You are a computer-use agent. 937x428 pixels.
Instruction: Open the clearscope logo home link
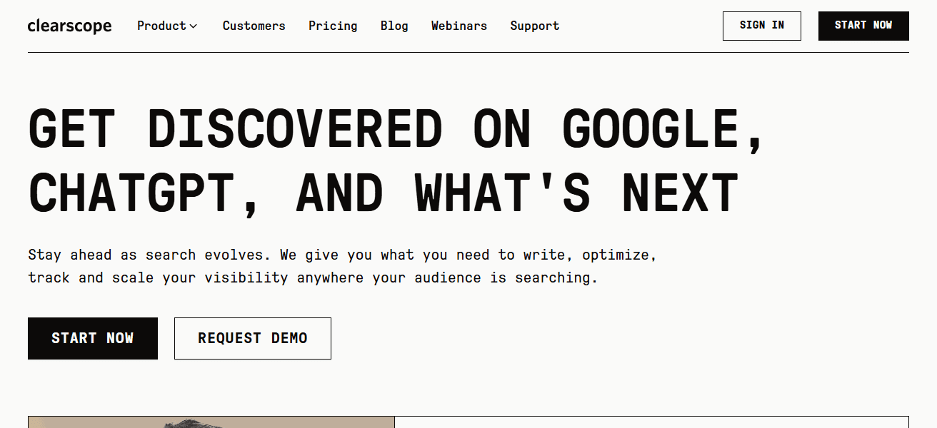(x=69, y=26)
